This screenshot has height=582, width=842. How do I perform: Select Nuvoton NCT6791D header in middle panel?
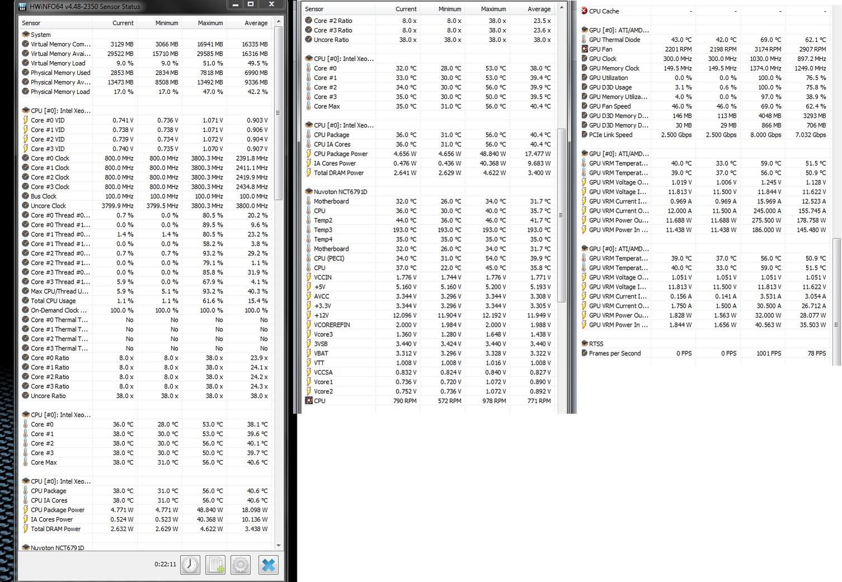428,192
